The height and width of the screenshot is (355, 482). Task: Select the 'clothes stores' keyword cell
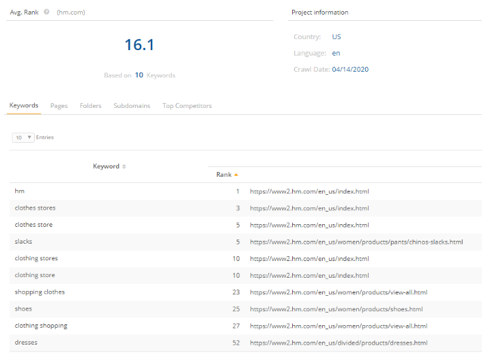[35, 208]
